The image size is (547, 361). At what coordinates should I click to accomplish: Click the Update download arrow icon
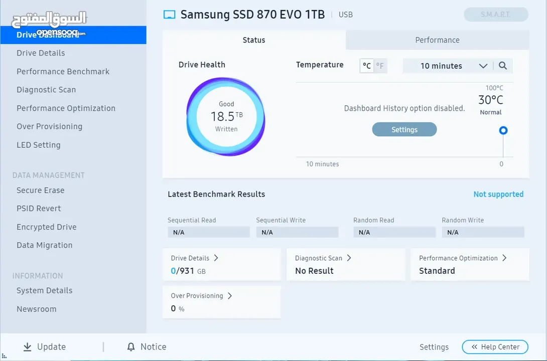27,347
